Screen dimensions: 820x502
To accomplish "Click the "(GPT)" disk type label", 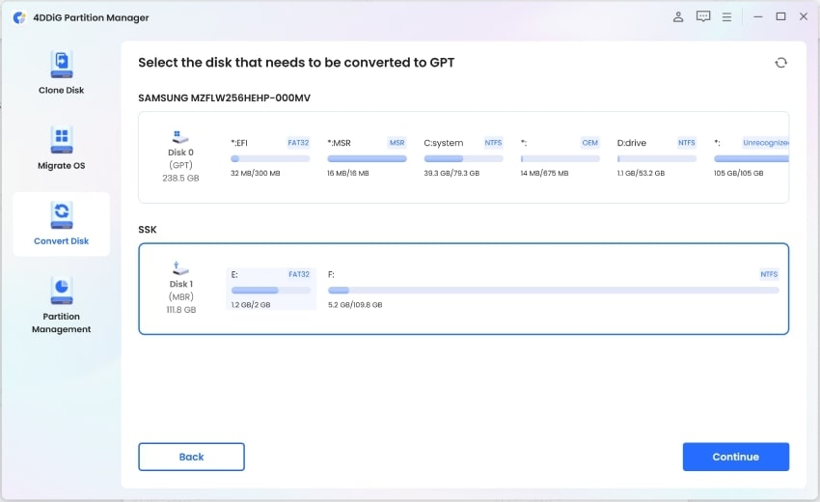I will click(180, 165).
